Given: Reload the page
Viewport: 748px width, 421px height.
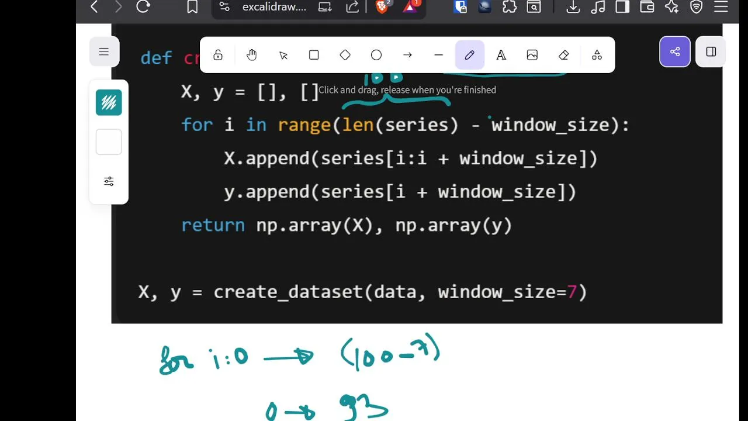Looking at the screenshot, I should point(143,7).
